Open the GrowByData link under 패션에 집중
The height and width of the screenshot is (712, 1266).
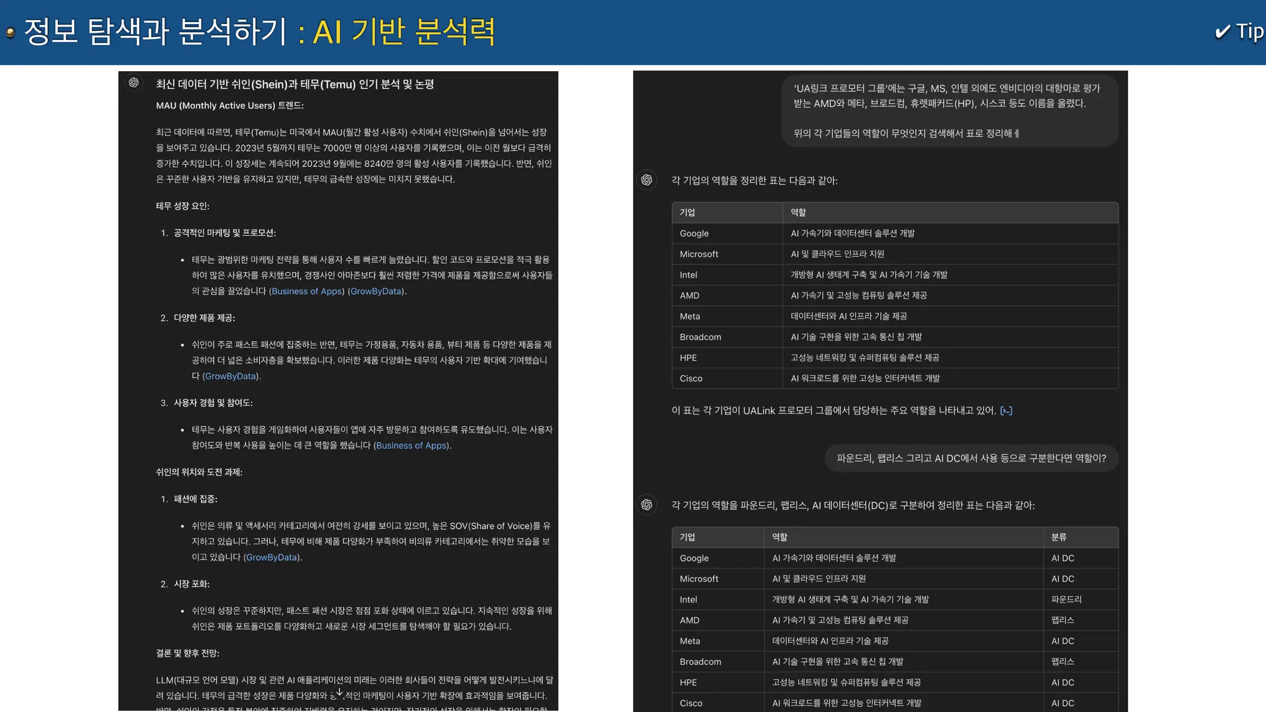[271, 557]
